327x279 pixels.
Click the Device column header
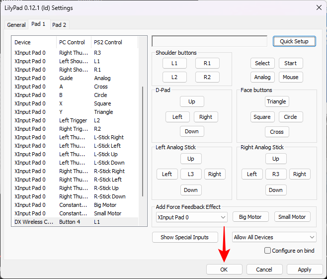coord(34,42)
